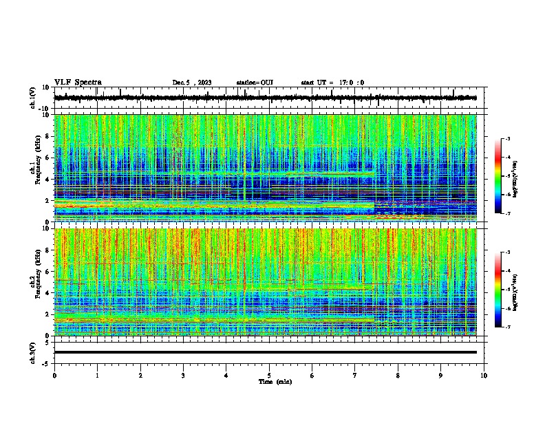The image size is (545, 421).
Task: Click the "7" tick on the time axis
Action: (x=355, y=376)
